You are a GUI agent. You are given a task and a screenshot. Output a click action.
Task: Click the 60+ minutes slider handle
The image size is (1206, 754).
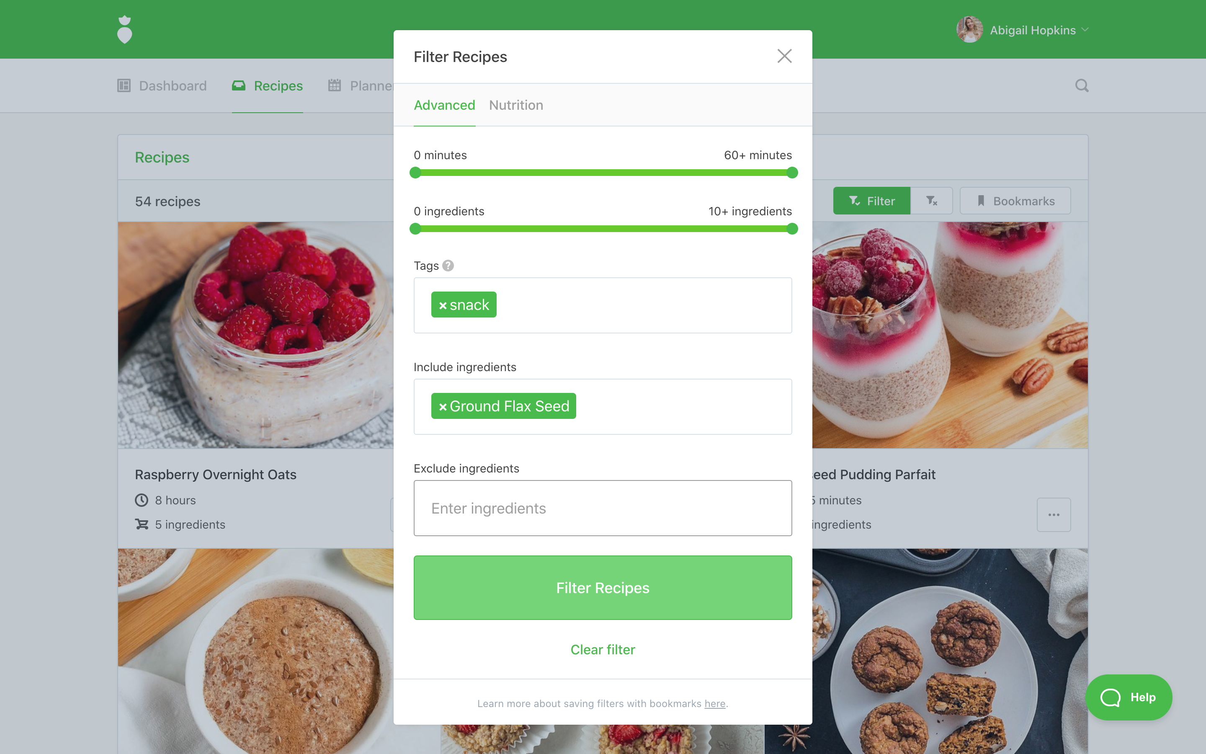(x=792, y=173)
